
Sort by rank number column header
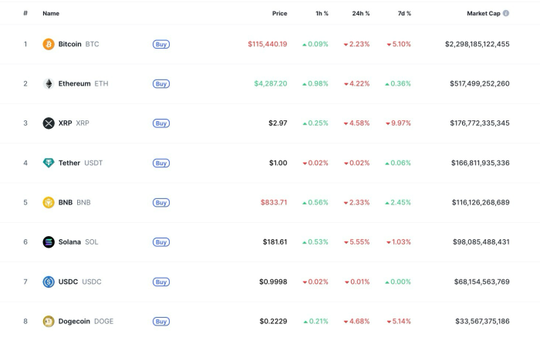pos(25,13)
